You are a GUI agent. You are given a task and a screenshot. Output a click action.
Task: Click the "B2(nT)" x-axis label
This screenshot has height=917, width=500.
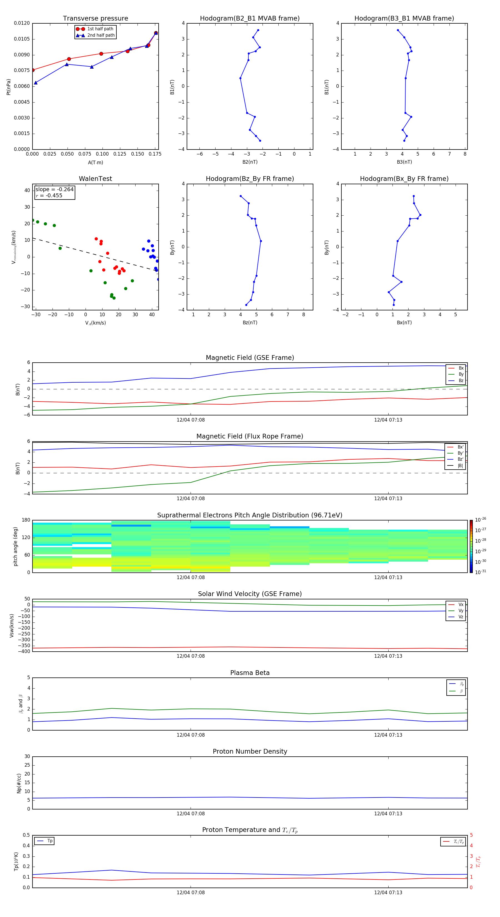pos(250,162)
